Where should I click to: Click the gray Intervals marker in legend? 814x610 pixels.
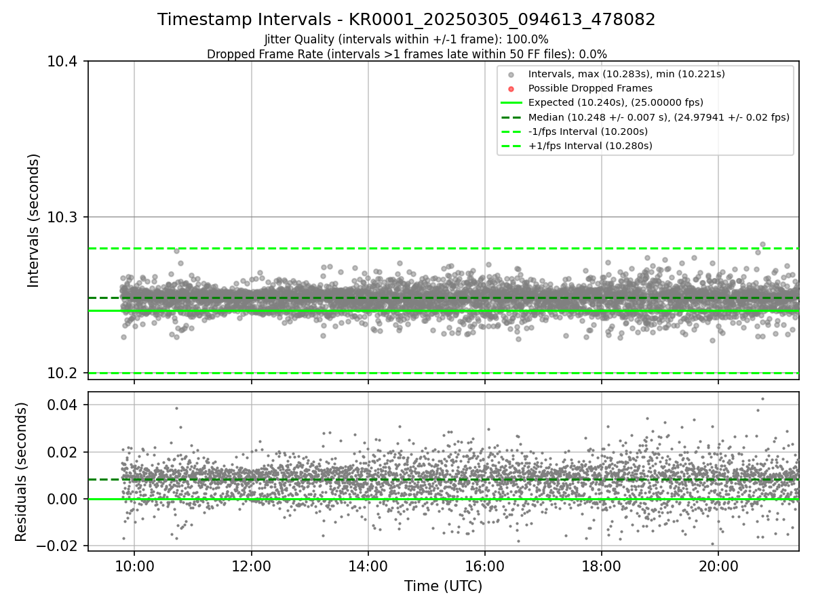pos(511,74)
